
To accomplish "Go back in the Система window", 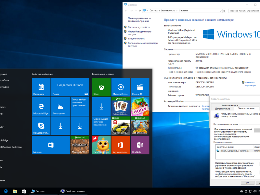I will 126,11.
